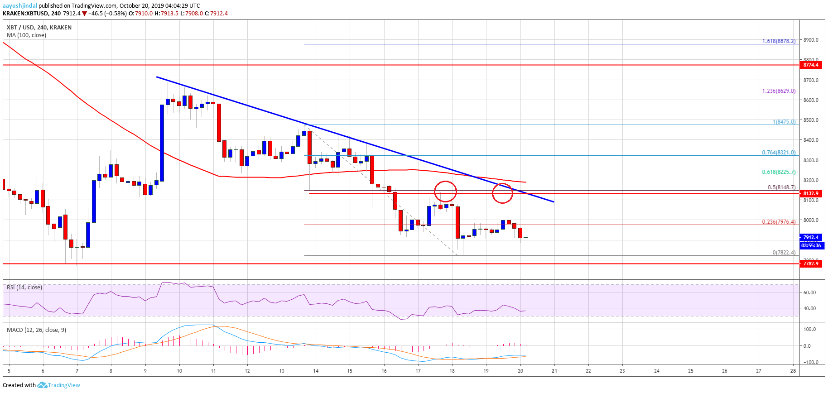The image size is (828, 393).
Task: Click date 14 on the time axis
Action: click(x=316, y=371)
